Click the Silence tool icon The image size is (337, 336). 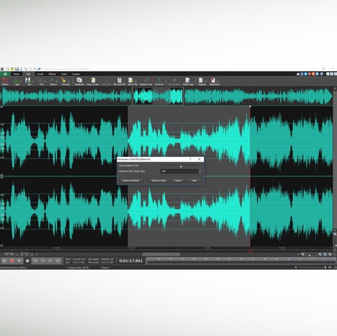pos(54,80)
